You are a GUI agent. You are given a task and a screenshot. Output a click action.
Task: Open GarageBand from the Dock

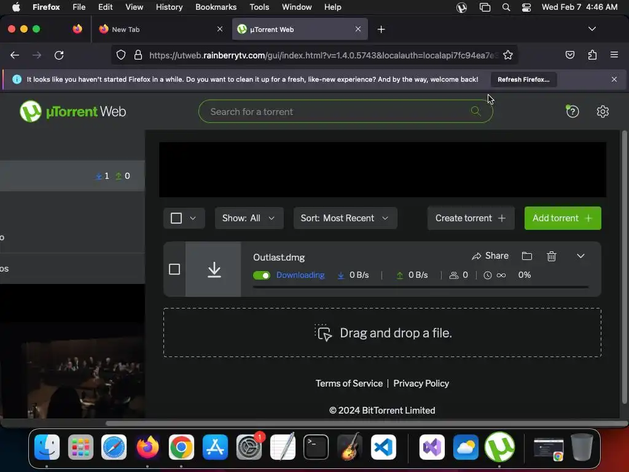pyautogui.click(x=350, y=447)
